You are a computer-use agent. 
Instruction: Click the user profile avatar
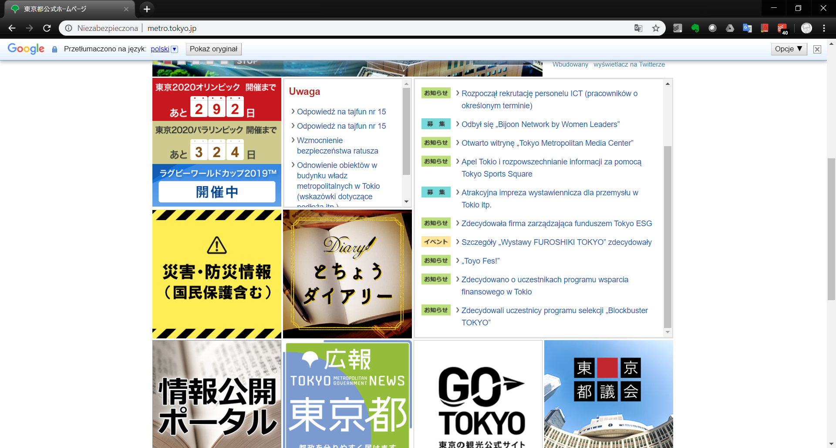point(806,28)
